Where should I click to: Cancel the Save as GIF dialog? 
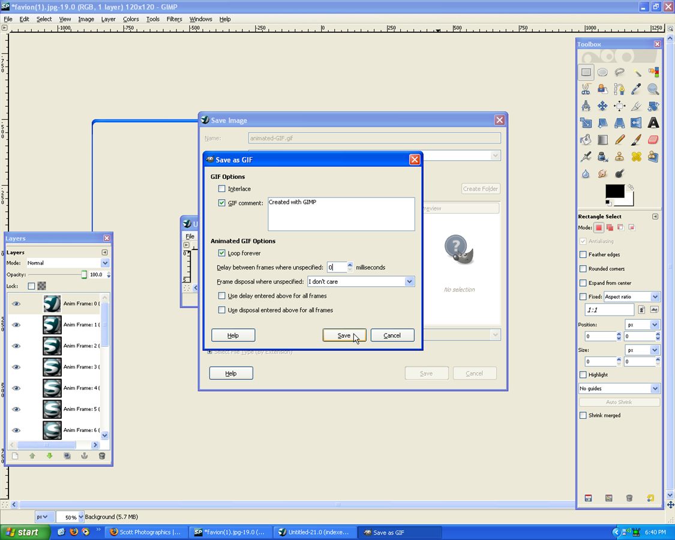pyautogui.click(x=392, y=335)
